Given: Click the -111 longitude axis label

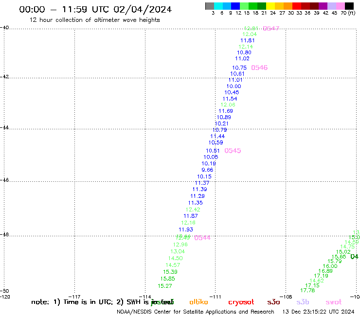Looking at the screenshot, I should click(x=216, y=297).
